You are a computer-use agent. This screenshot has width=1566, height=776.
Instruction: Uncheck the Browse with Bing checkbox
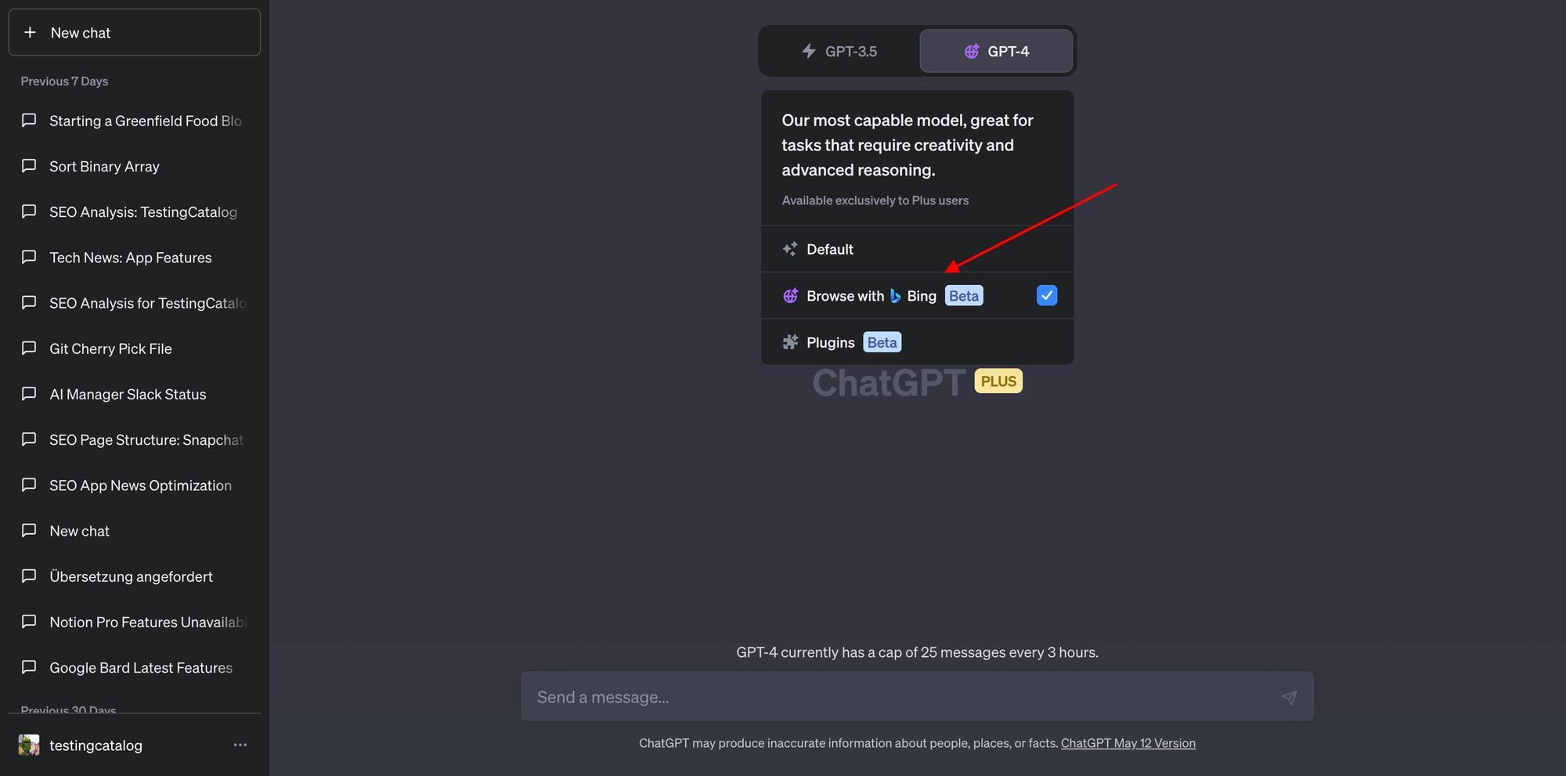click(1046, 295)
